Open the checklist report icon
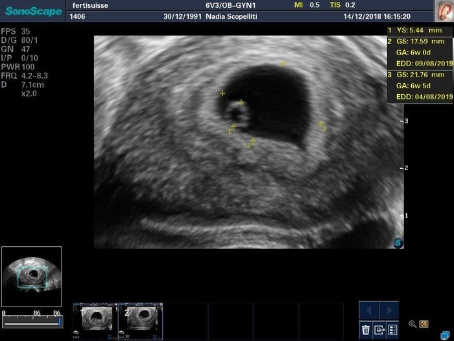This screenshot has width=454, height=341. (392, 329)
